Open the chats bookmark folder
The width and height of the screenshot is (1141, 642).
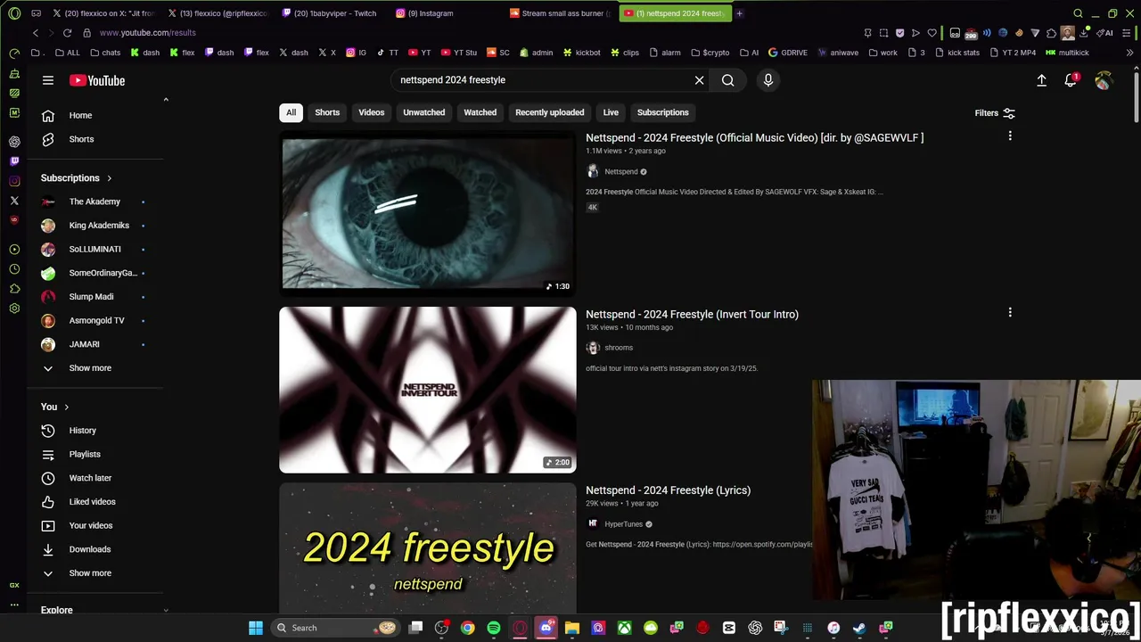tap(104, 53)
